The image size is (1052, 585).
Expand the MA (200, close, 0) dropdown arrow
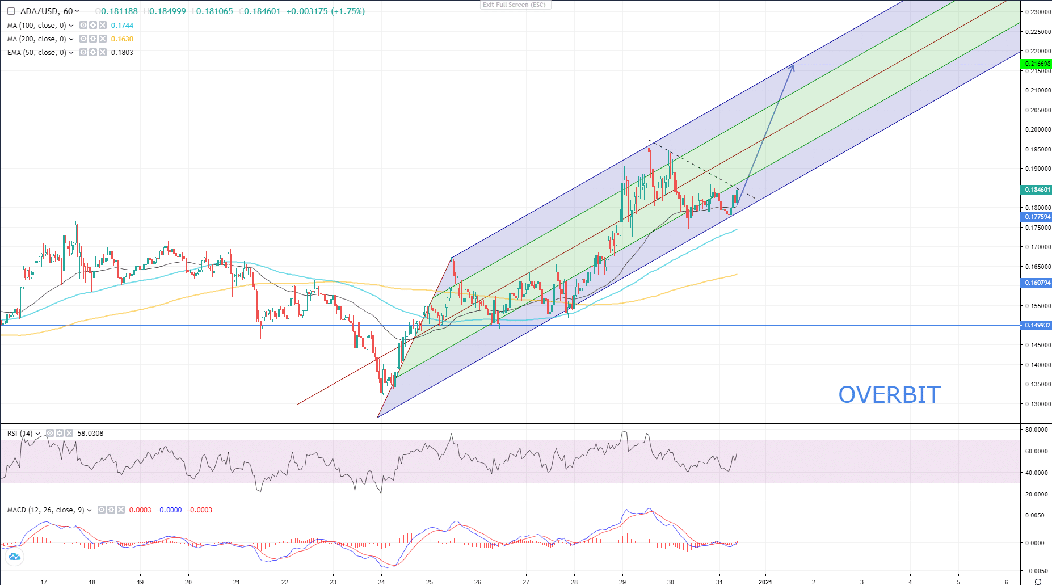[71, 39]
